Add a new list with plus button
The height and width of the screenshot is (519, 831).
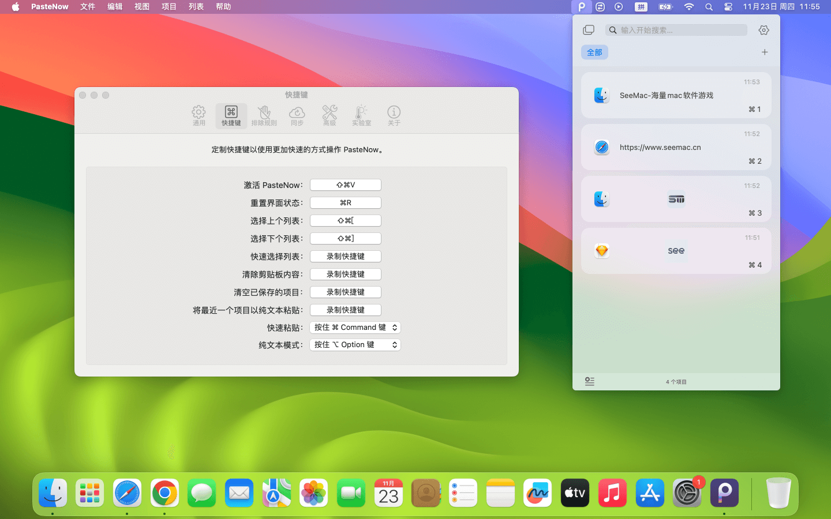pyautogui.click(x=765, y=52)
